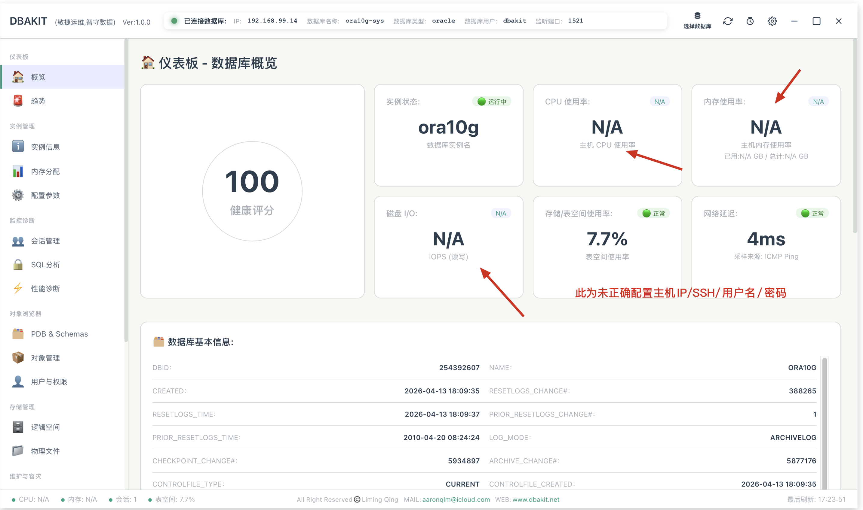Click the refresh arrows icon in header
The height and width of the screenshot is (510, 863).
pyautogui.click(x=727, y=21)
